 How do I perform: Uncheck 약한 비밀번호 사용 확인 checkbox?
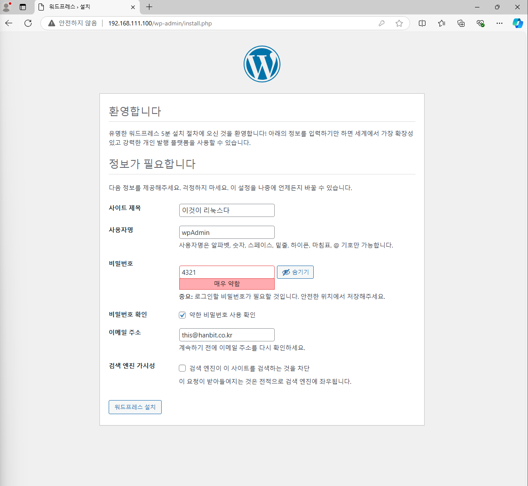coord(182,315)
